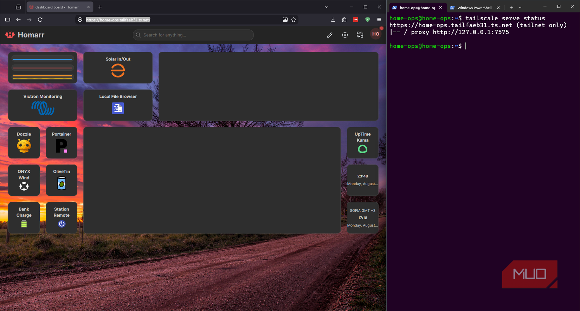Open the HO user avatar menu

376,34
